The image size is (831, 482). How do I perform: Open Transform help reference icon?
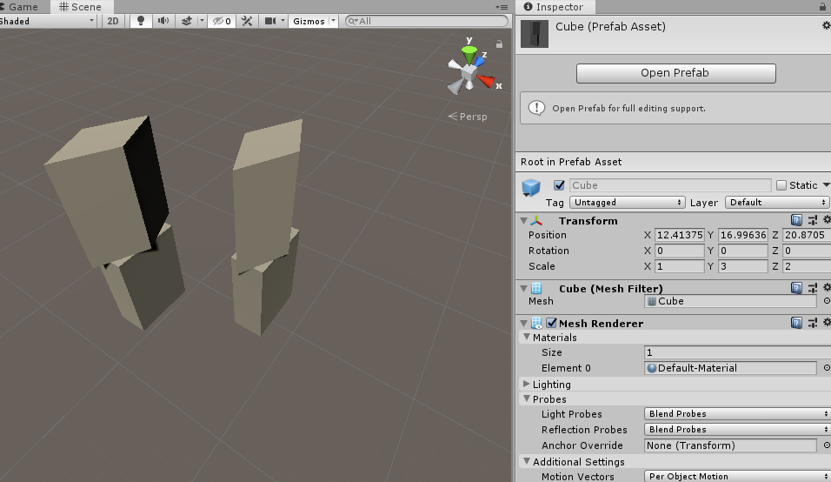(796, 220)
